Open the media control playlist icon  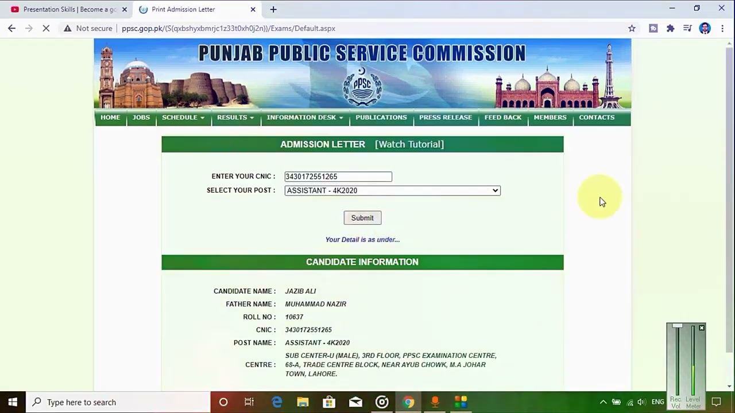687,28
